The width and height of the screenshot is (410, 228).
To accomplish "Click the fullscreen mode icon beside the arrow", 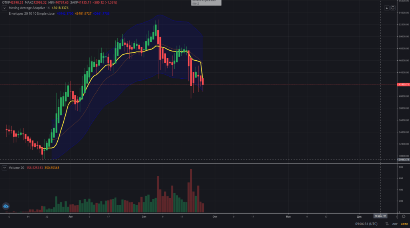I will [393, 8].
